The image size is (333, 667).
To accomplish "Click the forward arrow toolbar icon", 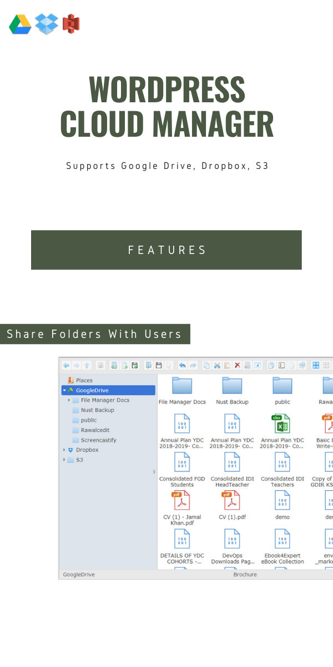I will [x=77, y=365].
